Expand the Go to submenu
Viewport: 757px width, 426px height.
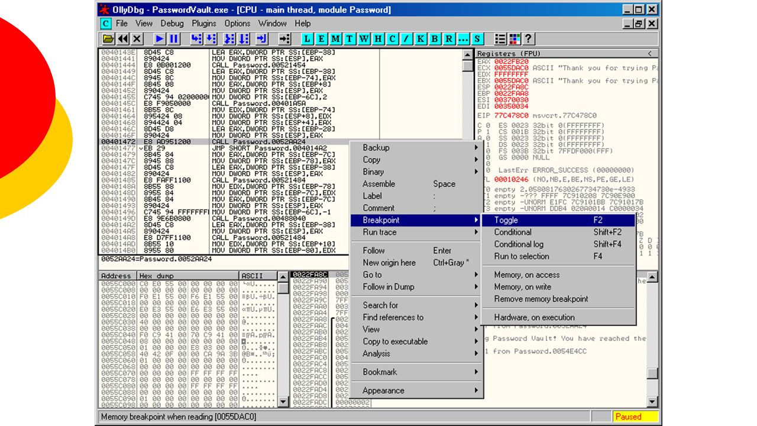tap(417, 275)
